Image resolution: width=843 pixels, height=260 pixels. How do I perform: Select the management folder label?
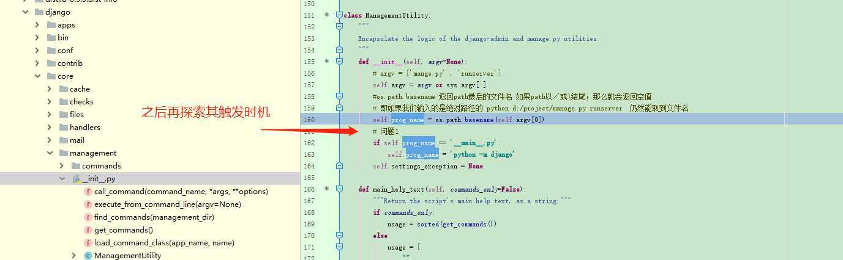[93, 153]
